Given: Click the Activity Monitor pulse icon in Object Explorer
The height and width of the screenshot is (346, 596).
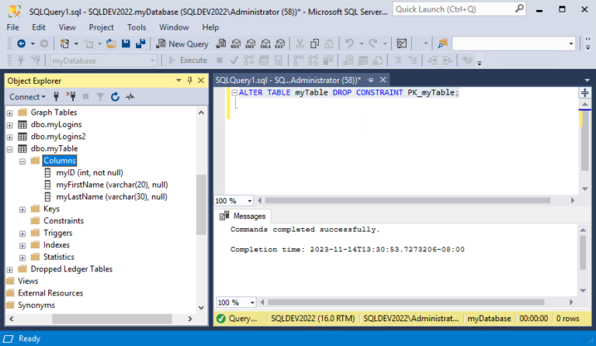Looking at the screenshot, I should (x=130, y=97).
